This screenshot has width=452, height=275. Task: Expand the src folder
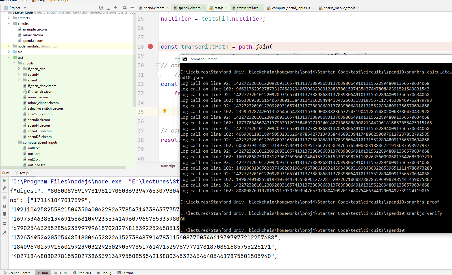(x=9, y=52)
